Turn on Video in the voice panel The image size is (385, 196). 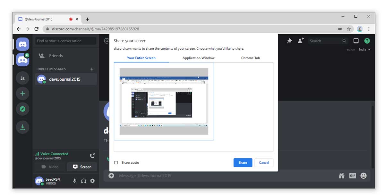pos(50,167)
